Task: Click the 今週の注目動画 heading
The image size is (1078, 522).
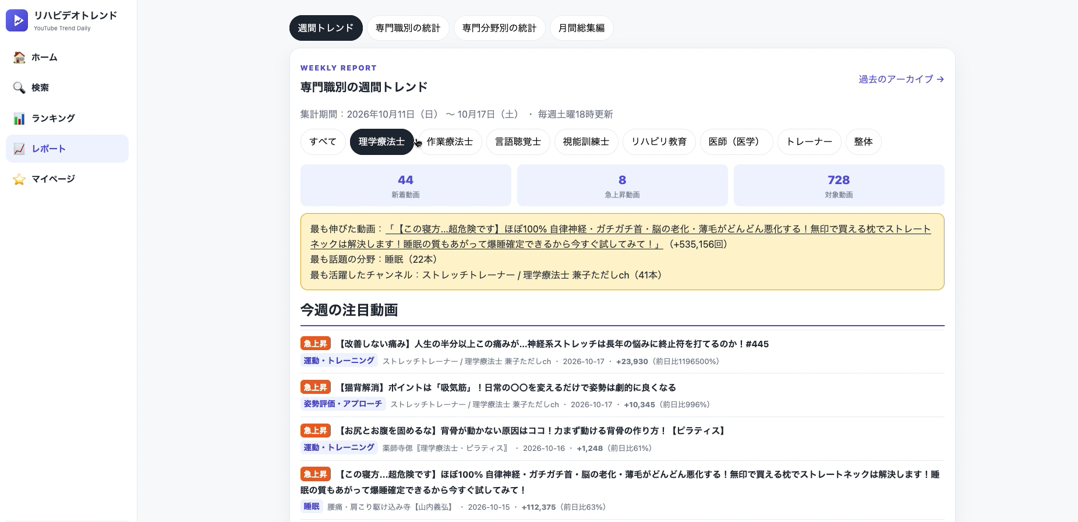Action: pyautogui.click(x=349, y=310)
